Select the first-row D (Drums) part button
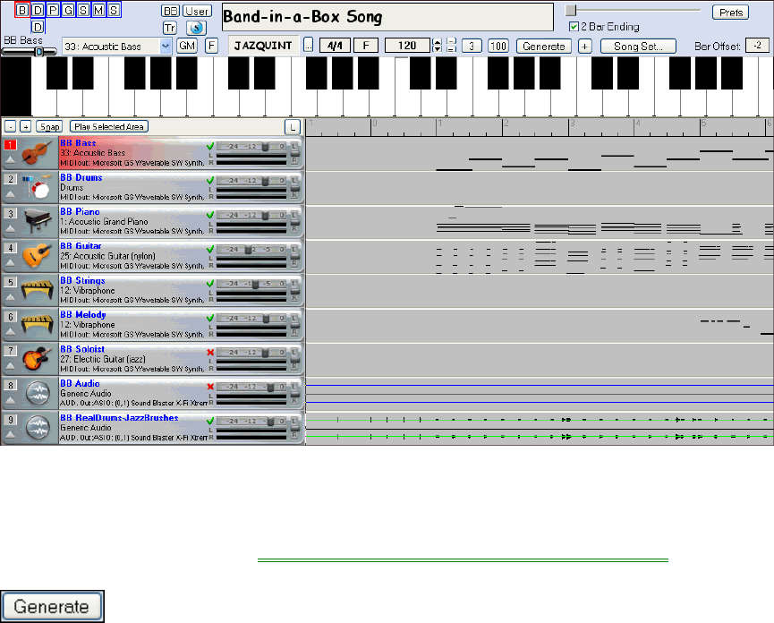Viewport: 774px width, 623px height. point(38,10)
